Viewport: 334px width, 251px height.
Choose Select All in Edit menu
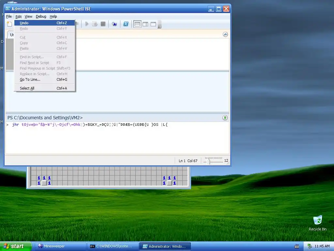(x=44, y=88)
